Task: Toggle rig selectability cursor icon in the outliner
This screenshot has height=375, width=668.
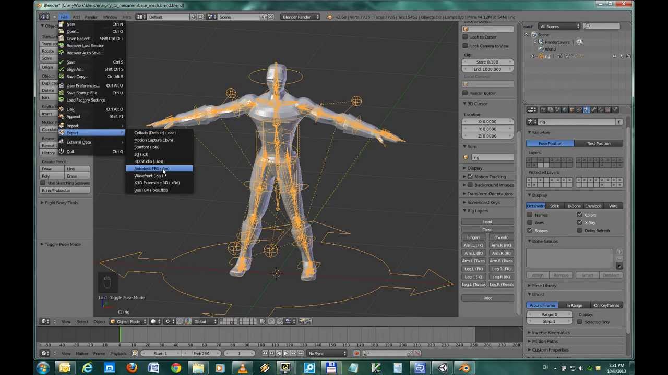Action: click(x=621, y=56)
